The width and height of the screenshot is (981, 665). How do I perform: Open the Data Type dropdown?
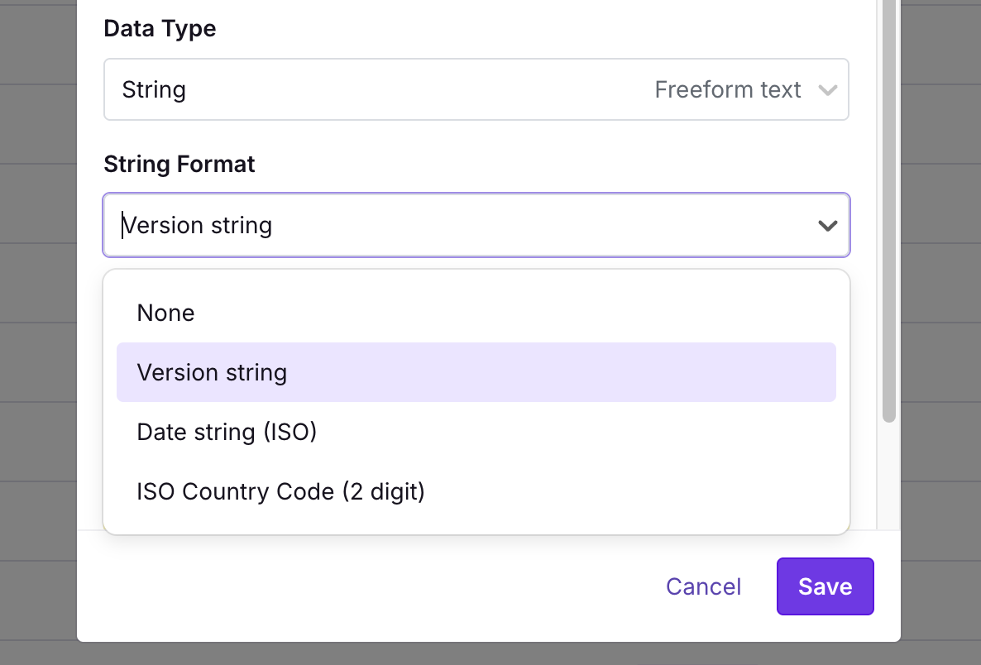(x=476, y=89)
